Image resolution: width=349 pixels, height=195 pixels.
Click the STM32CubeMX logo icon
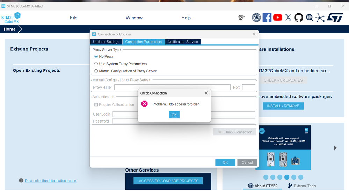pos(11,18)
